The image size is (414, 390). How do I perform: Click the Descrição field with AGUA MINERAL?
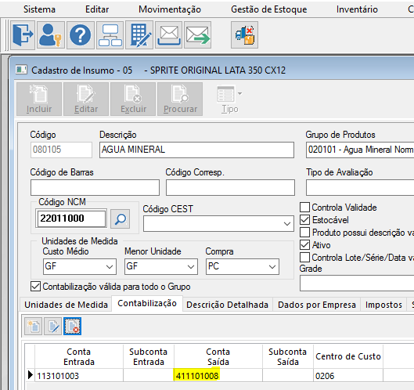196,150
